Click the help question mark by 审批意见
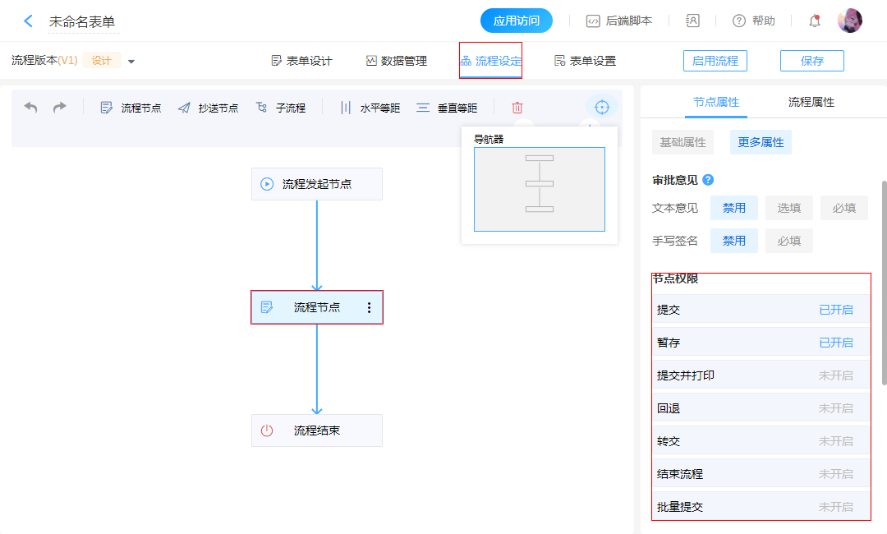887x534 pixels. (708, 180)
